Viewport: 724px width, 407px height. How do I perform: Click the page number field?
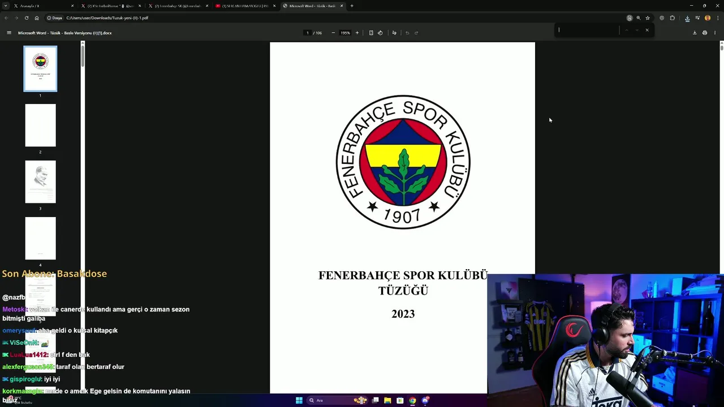pos(308,33)
